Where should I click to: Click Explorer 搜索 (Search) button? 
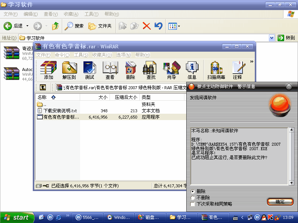[74, 26]
